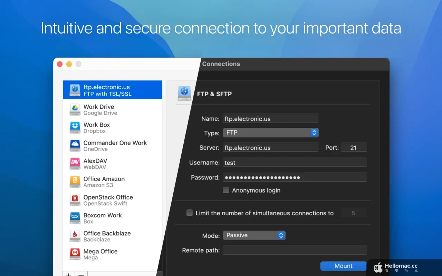
Task: Click the connections limit field showing 5
Action: 354,213
